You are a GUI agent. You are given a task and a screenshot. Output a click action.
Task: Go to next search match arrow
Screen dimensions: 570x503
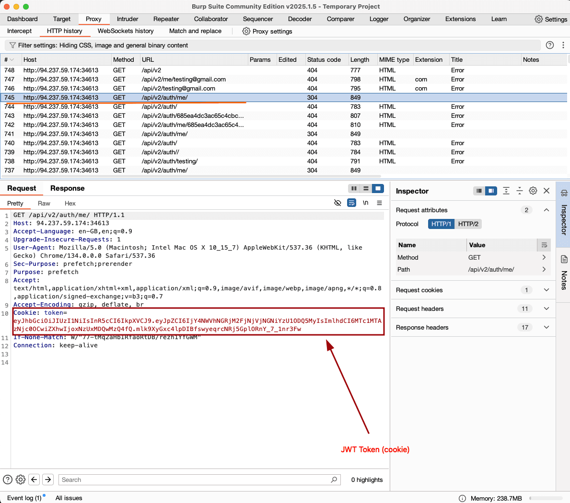tap(48, 480)
